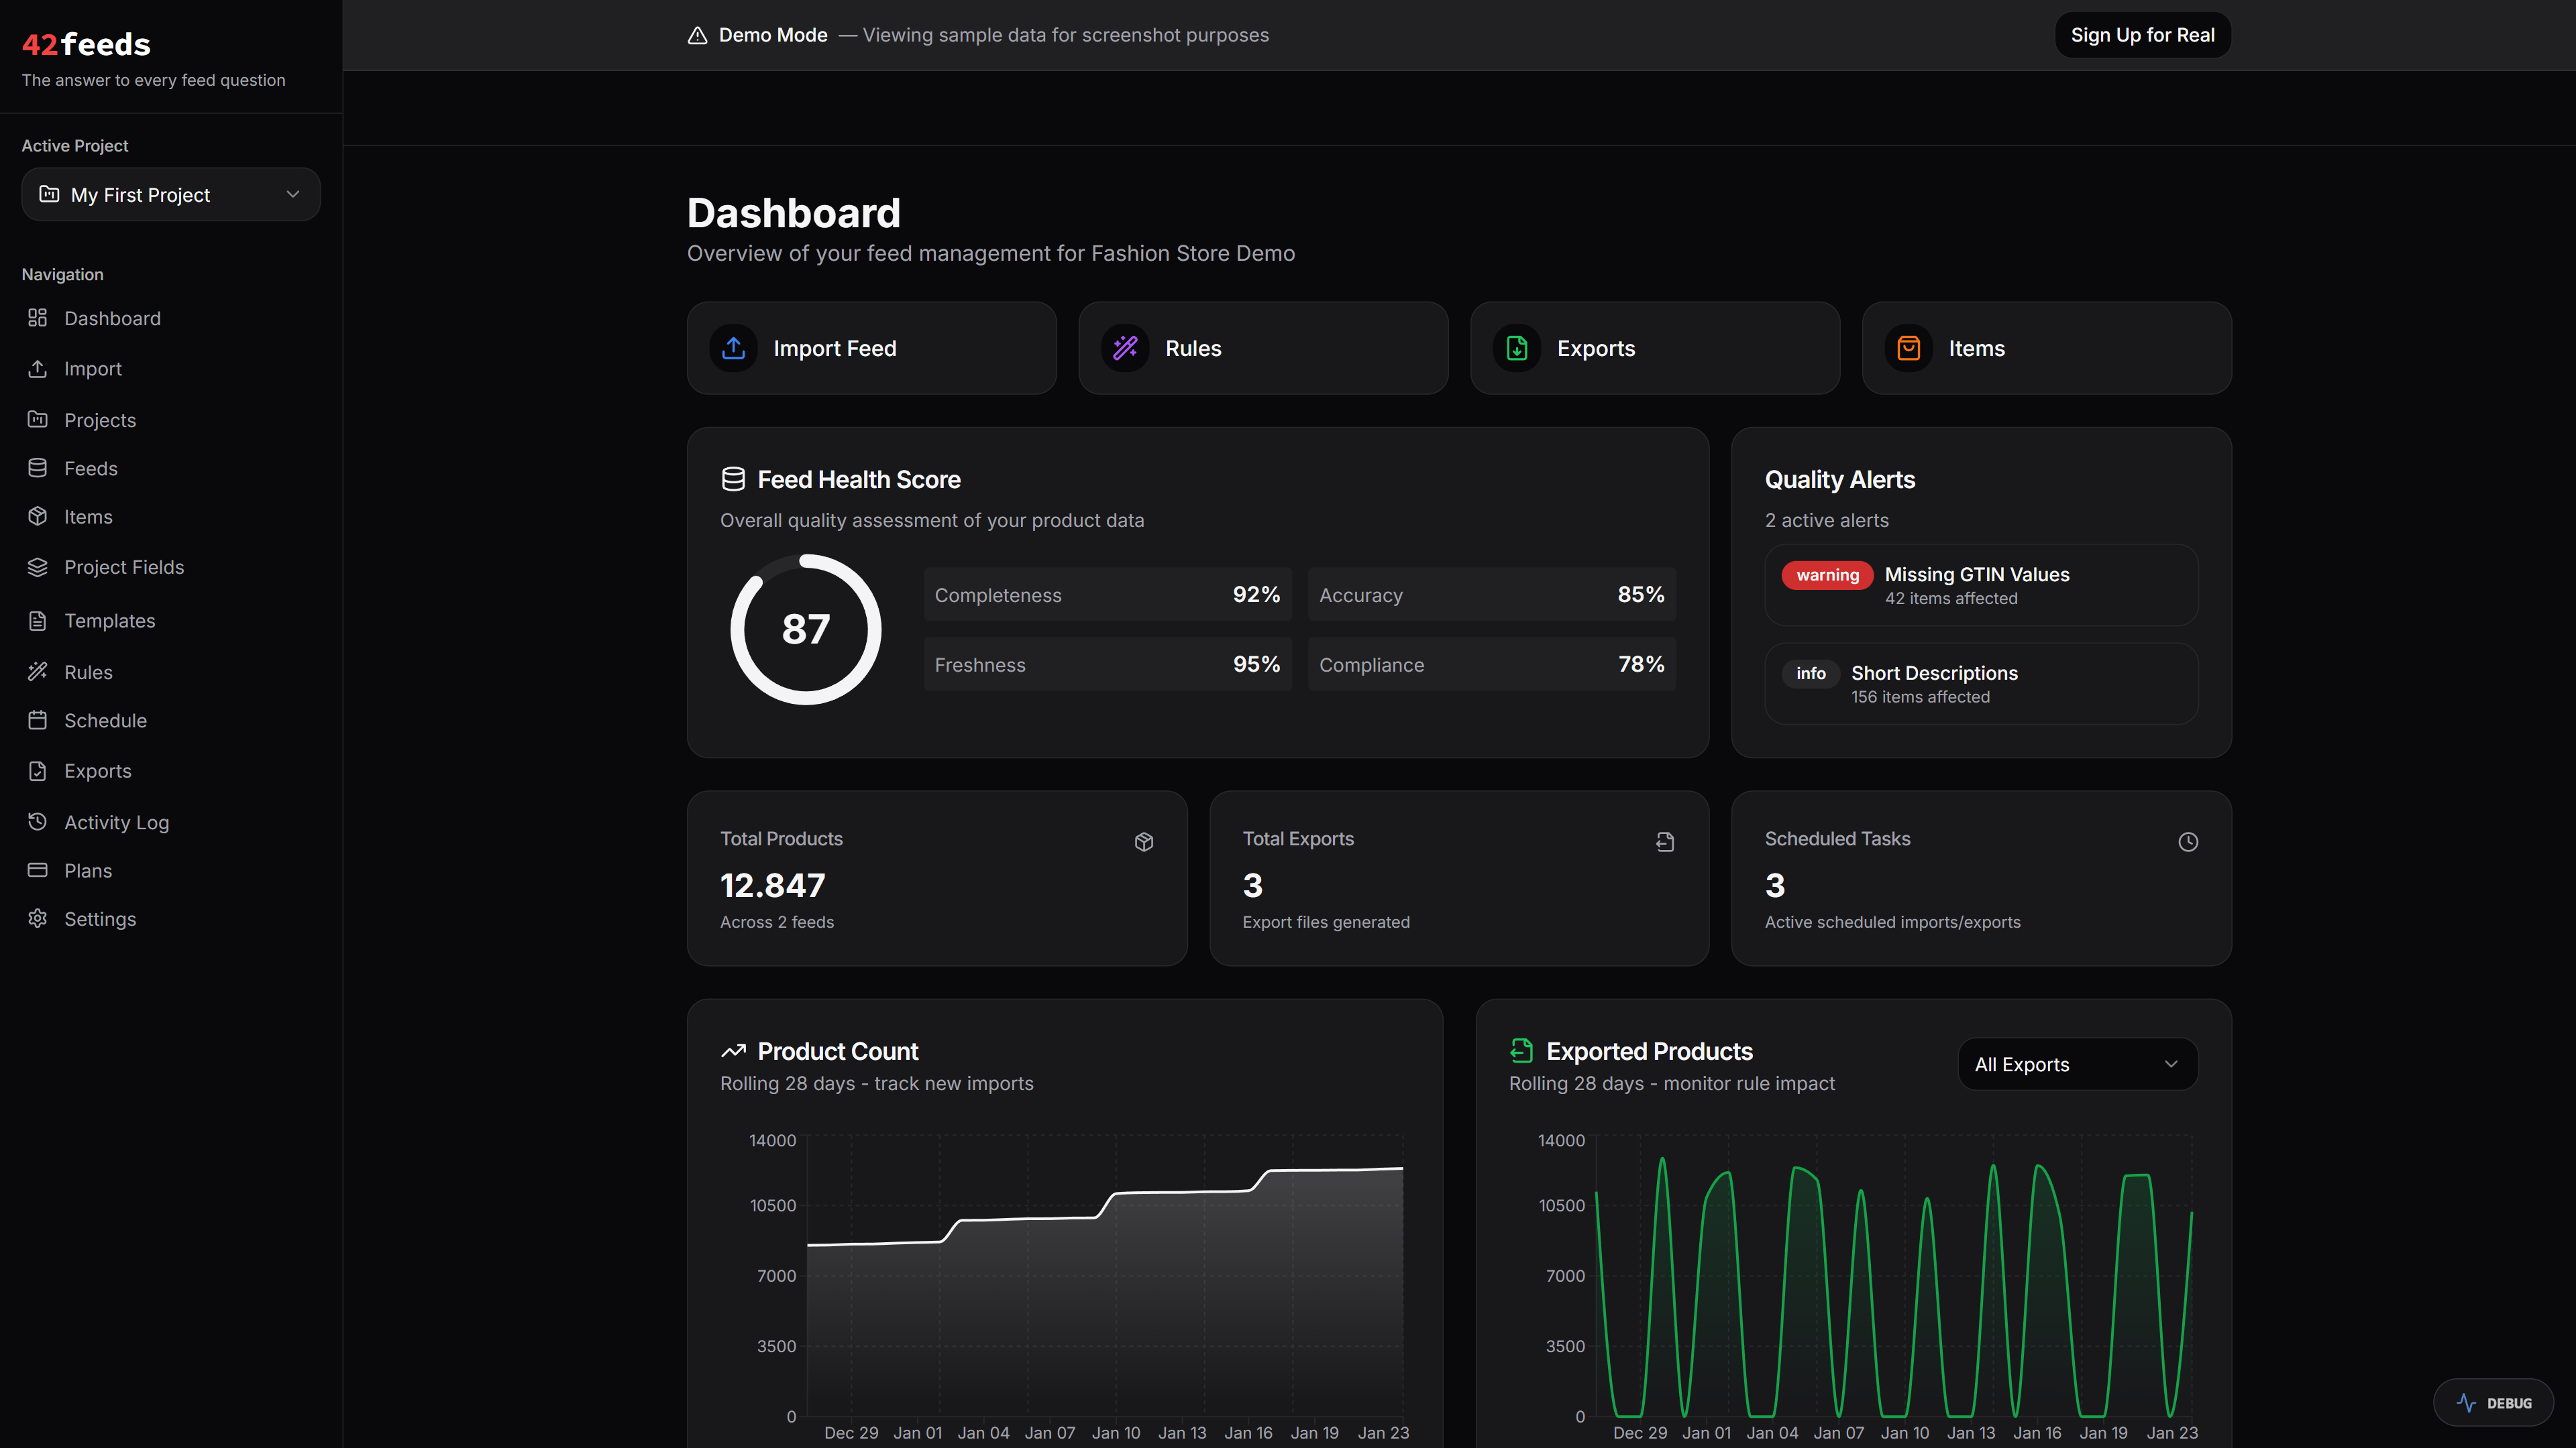Viewport: 2576px width, 1448px height.
Task: Select the Rules wand icon in sidebar
Action: coord(38,672)
